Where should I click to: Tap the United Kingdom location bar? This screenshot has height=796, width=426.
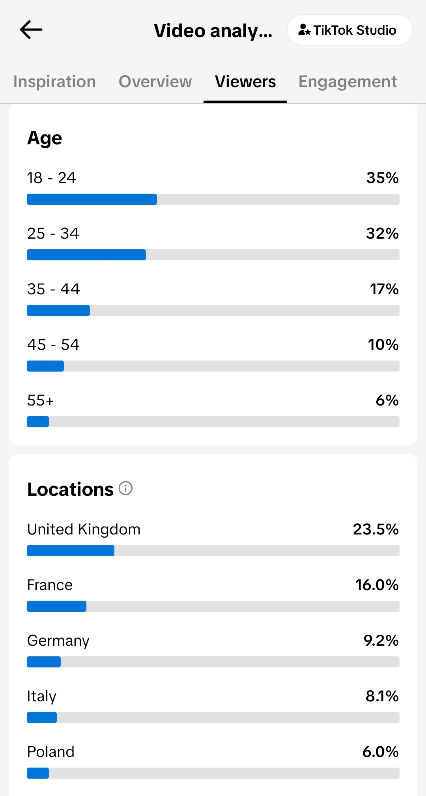point(213,551)
